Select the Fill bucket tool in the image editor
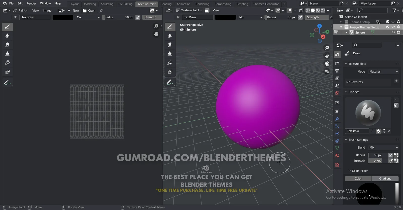Viewport: 403px width, 210px height. 8,63
